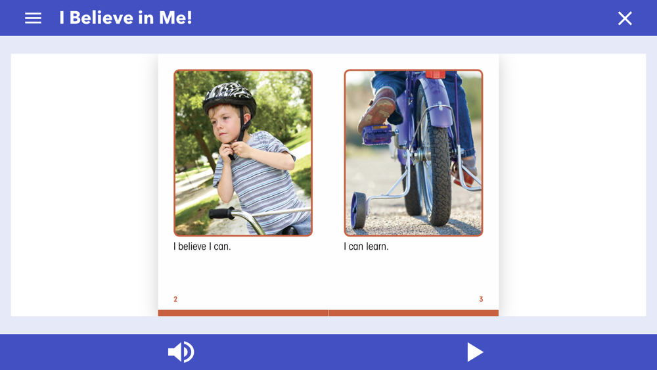The image size is (657, 370).
Task: Click the word "believe" in the caption
Action: click(193, 246)
